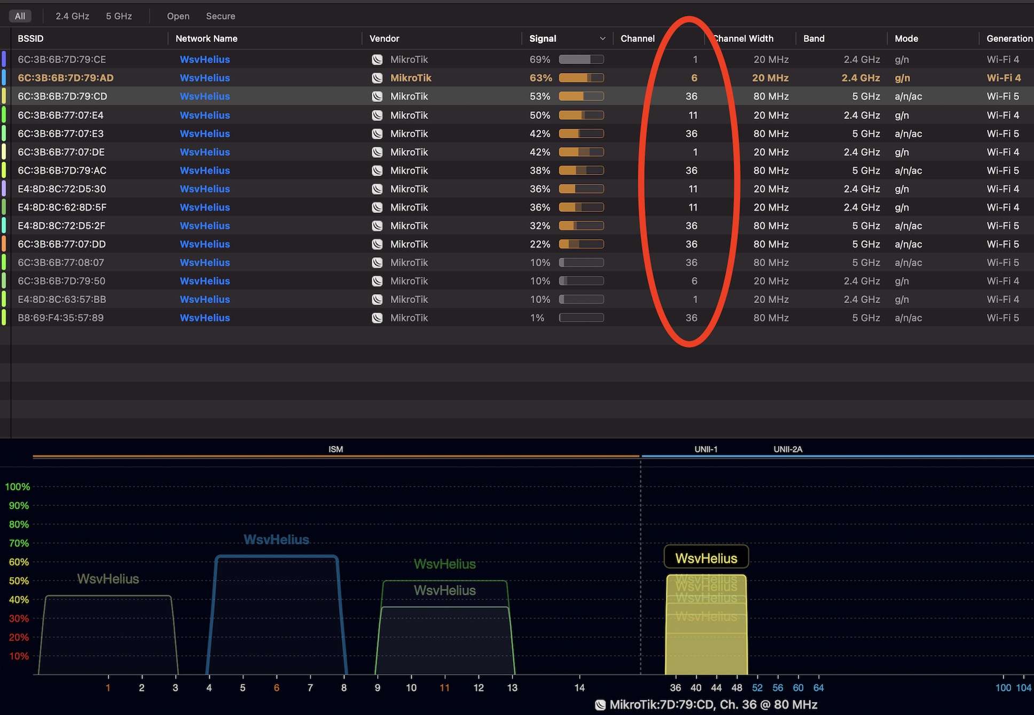Click the Channel column header to sort

(638, 38)
